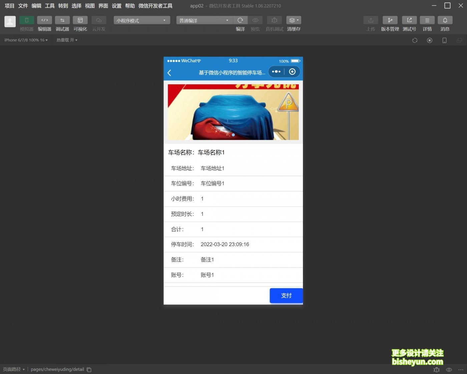Click the 备注1 value
467x374 pixels.
(207, 260)
